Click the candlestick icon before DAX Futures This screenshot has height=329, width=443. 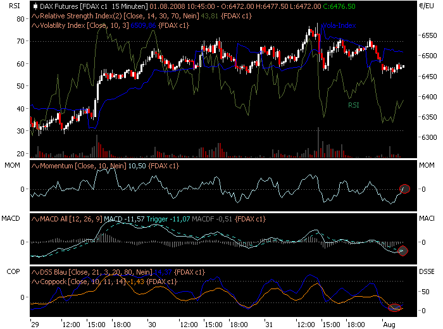pos(35,6)
